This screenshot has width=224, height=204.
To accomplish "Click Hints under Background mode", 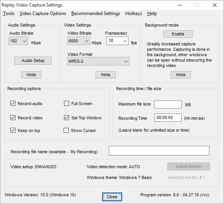I will (181, 75).
